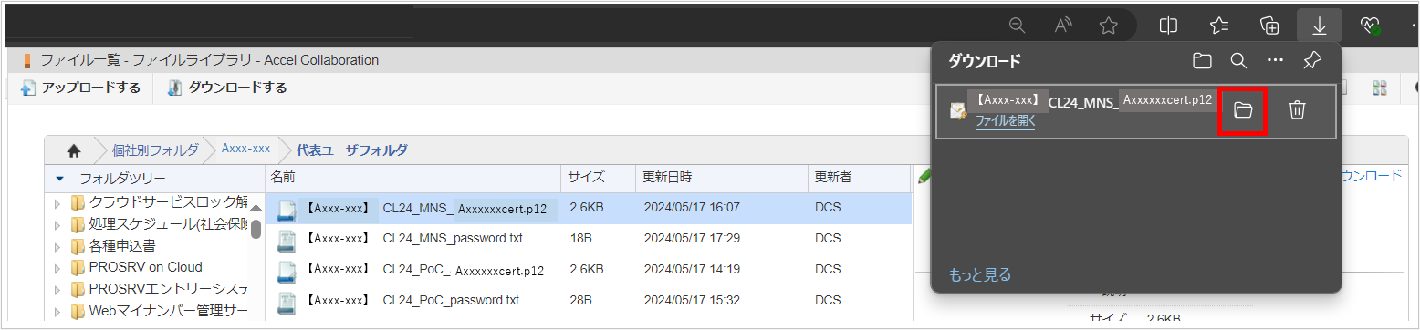
Task: Click the downloaded file's certificate icon
Action: point(958,111)
